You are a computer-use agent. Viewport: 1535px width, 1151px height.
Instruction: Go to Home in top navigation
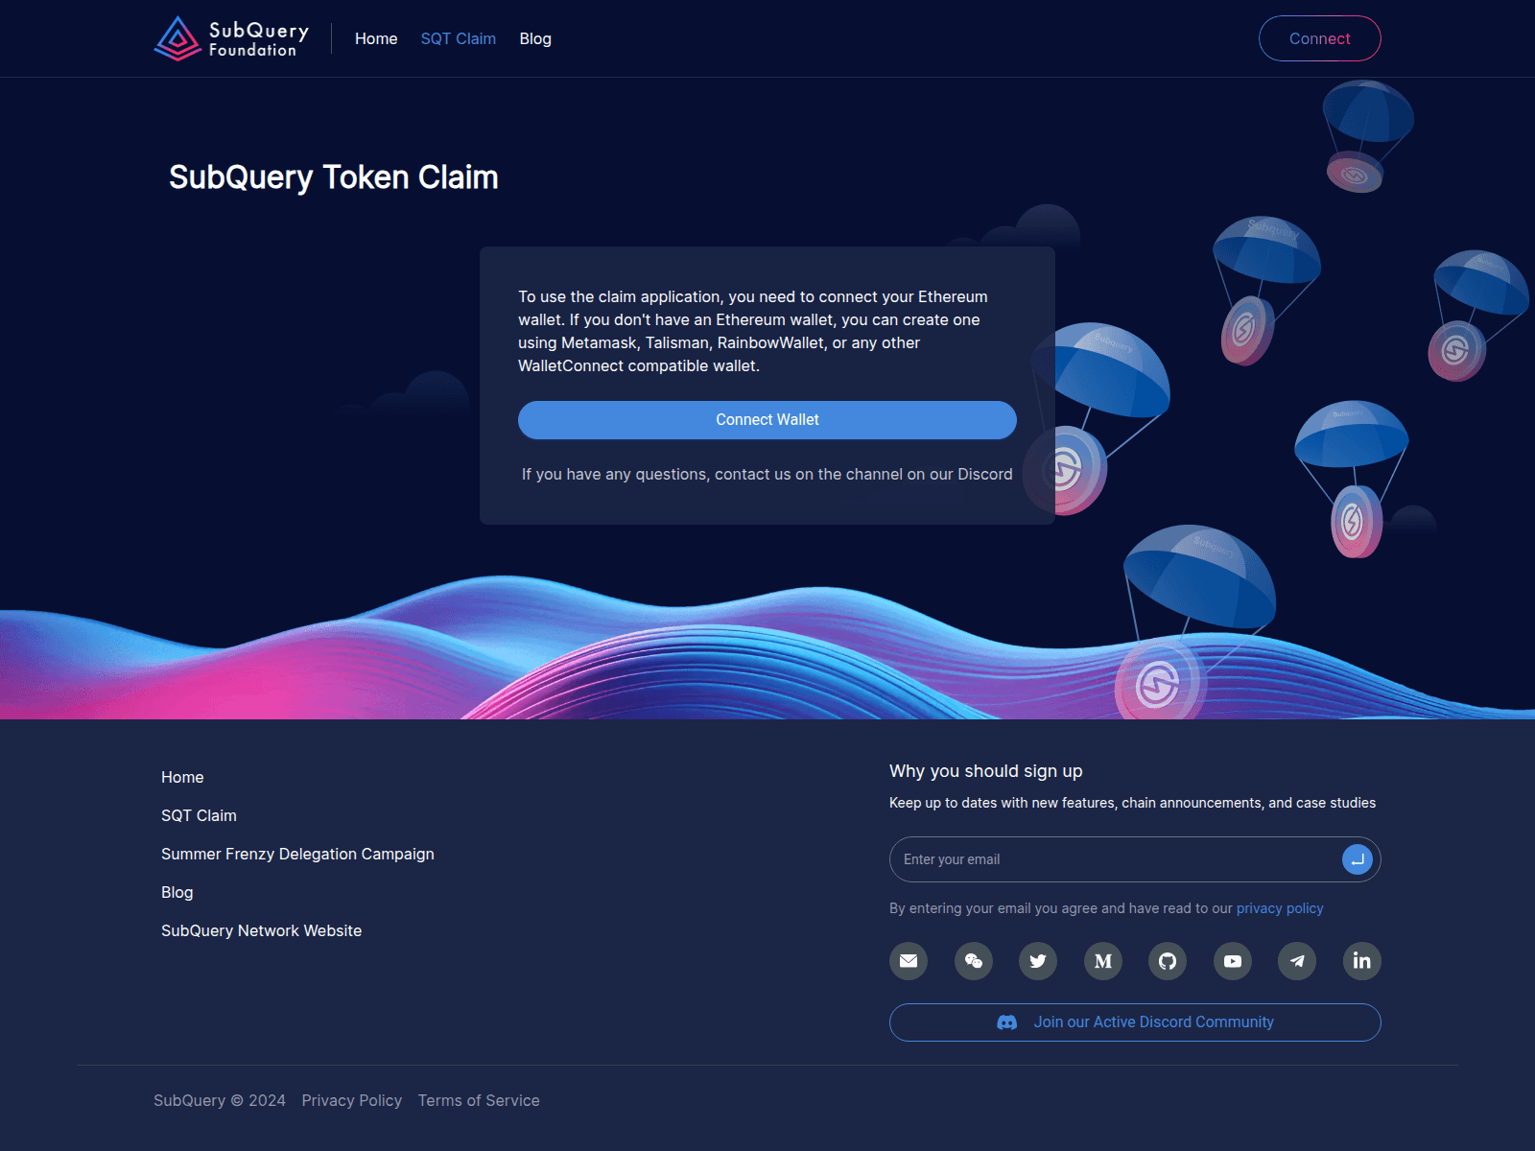tap(376, 38)
